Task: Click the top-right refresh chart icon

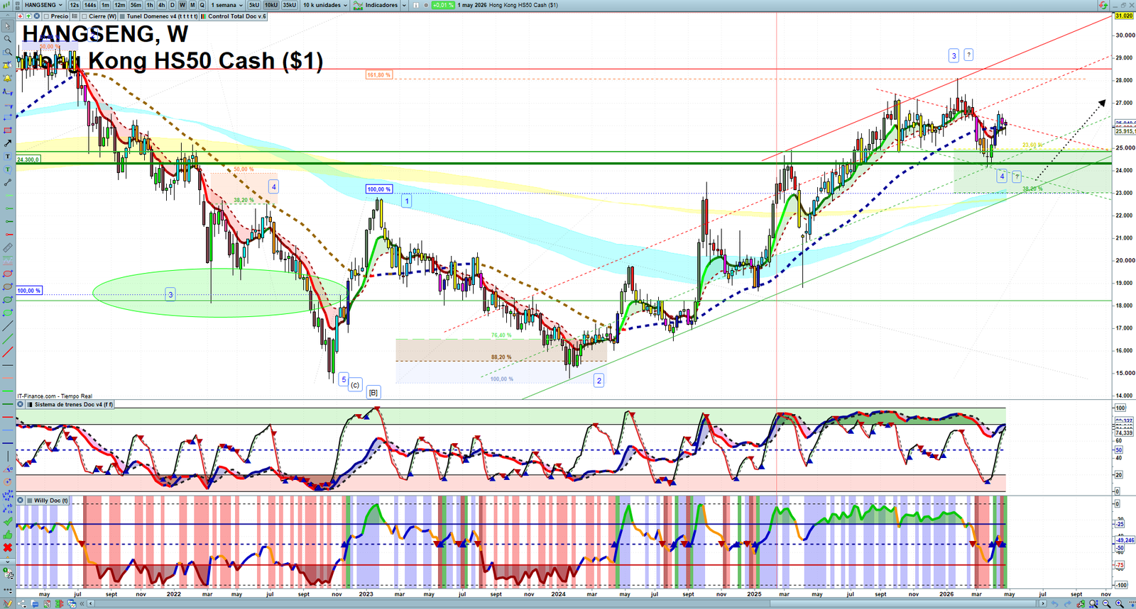Action: [1103, 5]
